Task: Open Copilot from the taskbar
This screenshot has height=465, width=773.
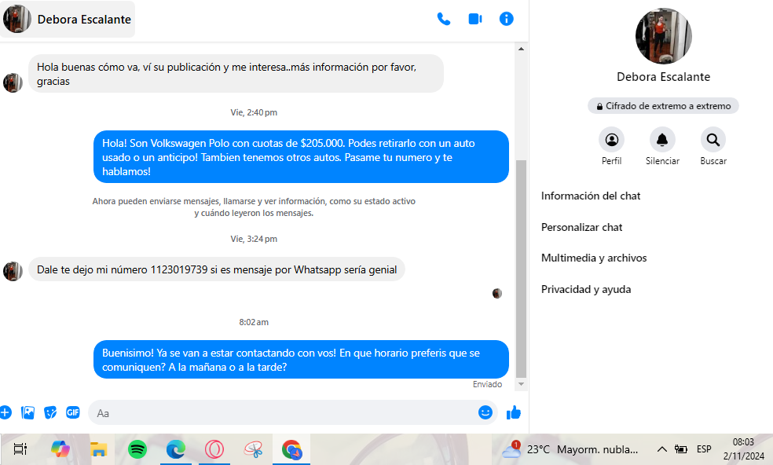Action: tap(60, 449)
